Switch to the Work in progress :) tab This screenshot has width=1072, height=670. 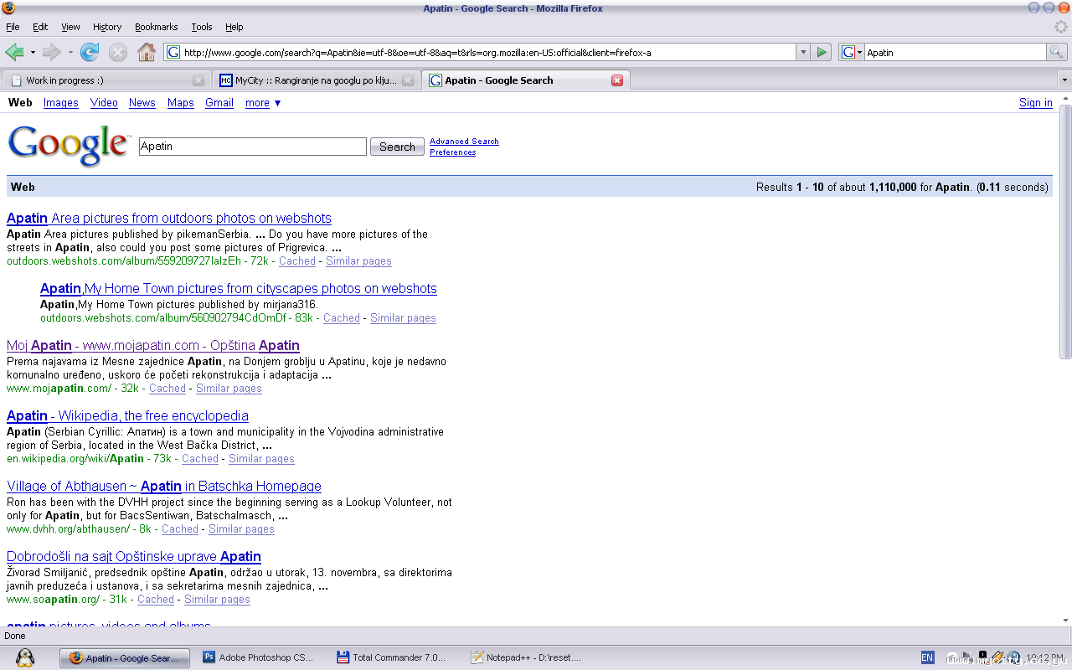coord(106,80)
